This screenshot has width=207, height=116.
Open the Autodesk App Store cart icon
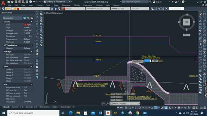tap(172, 2)
